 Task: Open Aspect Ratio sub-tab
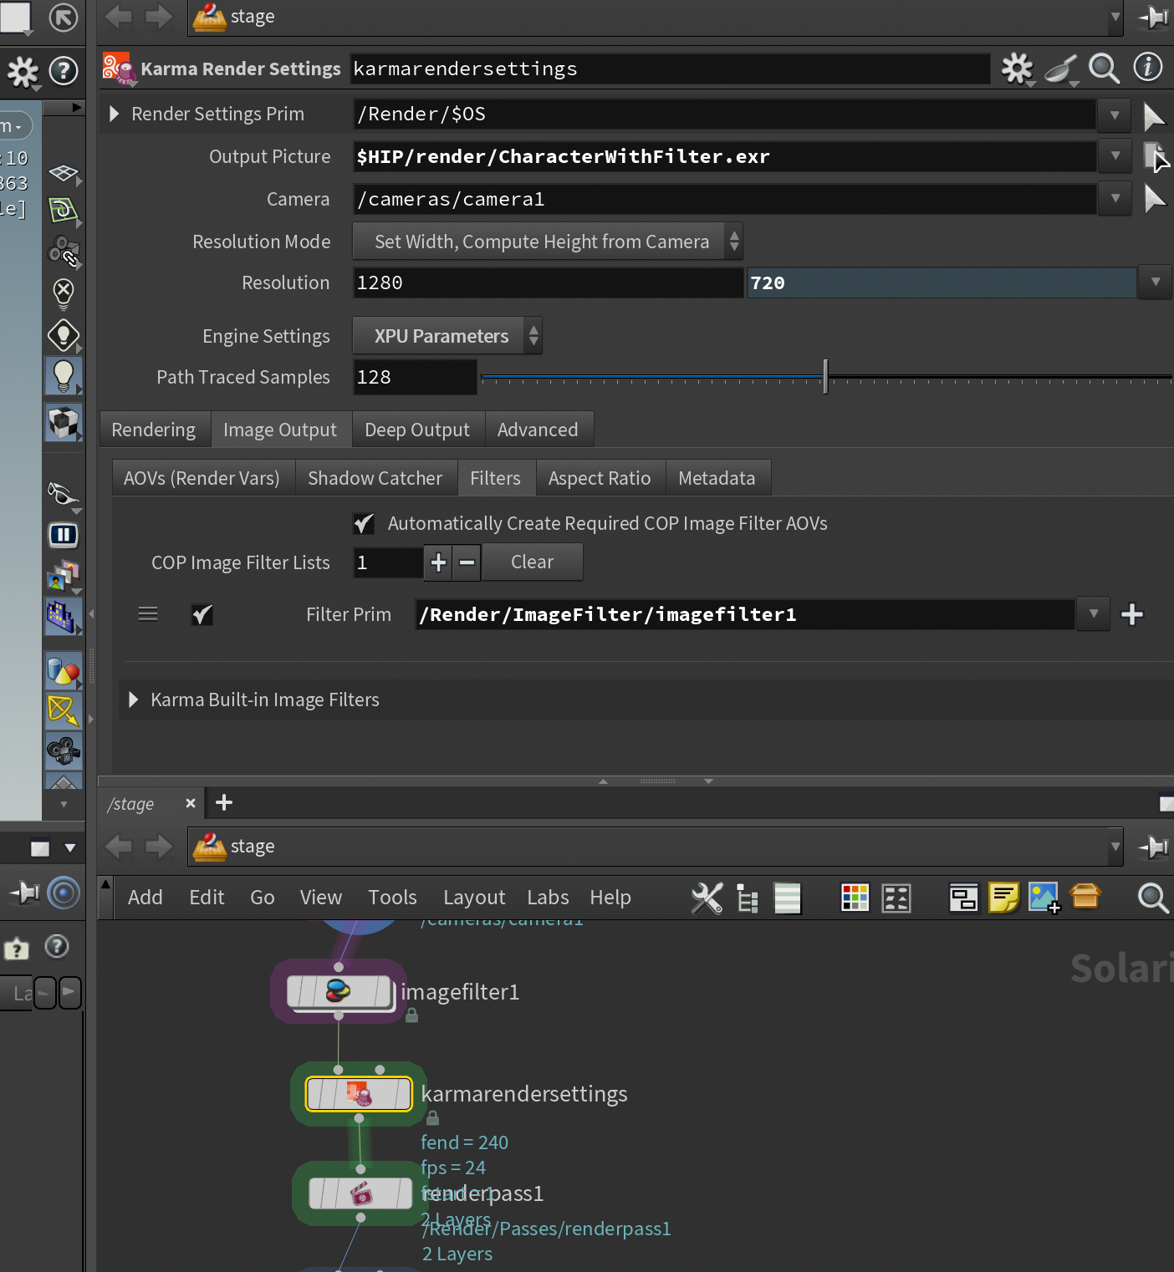click(600, 478)
